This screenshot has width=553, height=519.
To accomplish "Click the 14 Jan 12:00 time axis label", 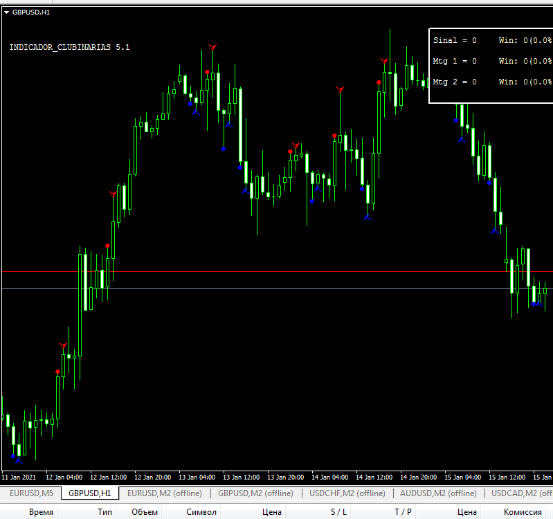I will 374,477.
